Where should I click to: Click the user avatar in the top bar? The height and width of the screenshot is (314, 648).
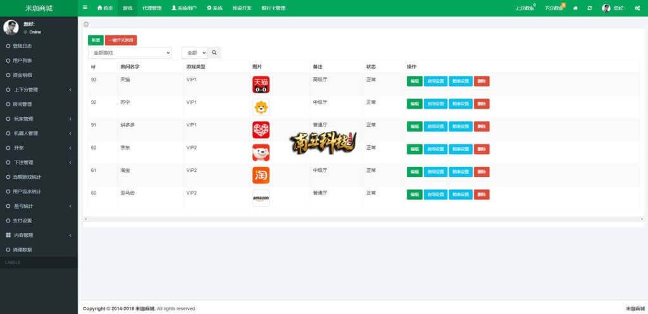click(606, 8)
